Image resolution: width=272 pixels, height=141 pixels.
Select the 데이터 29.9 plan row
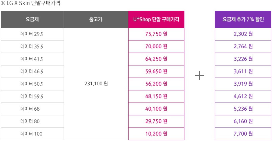[32, 34]
